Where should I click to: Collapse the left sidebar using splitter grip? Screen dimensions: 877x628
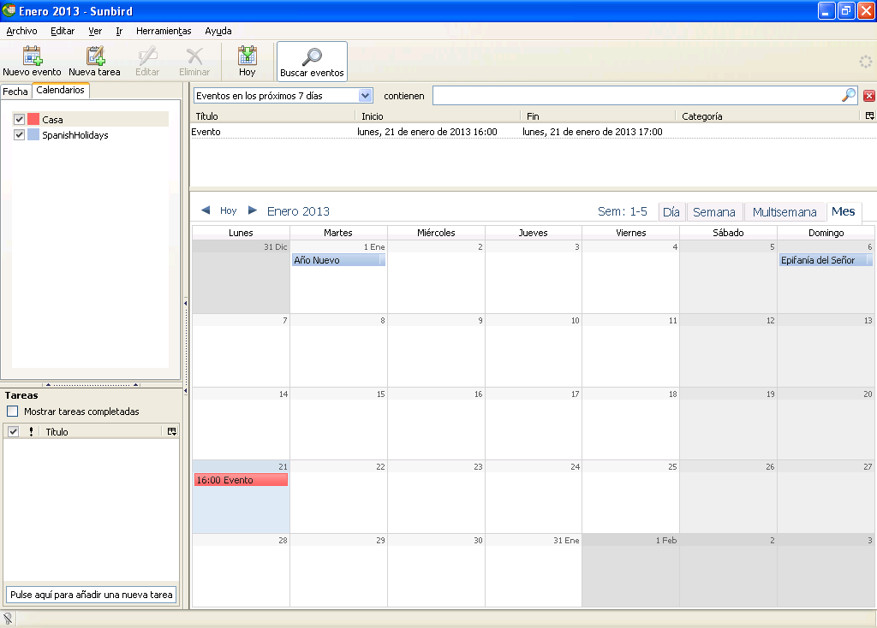pyautogui.click(x=186, y=303)
